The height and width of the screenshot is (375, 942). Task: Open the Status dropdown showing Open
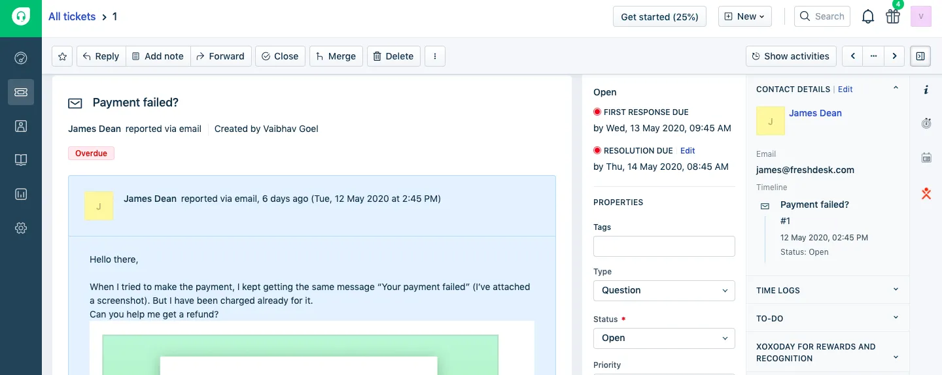click(x=664, y=338)
